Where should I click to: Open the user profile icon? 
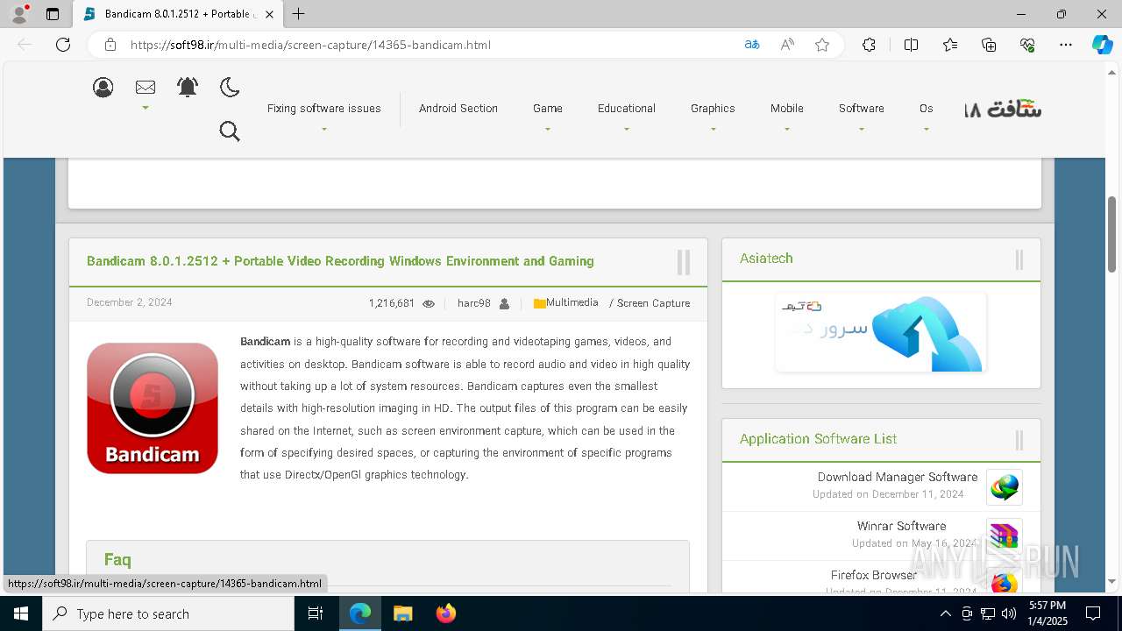(x=103, y=87)
